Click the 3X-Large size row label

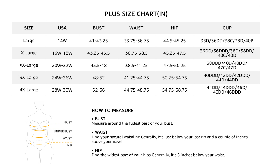[x=29, y=78]
